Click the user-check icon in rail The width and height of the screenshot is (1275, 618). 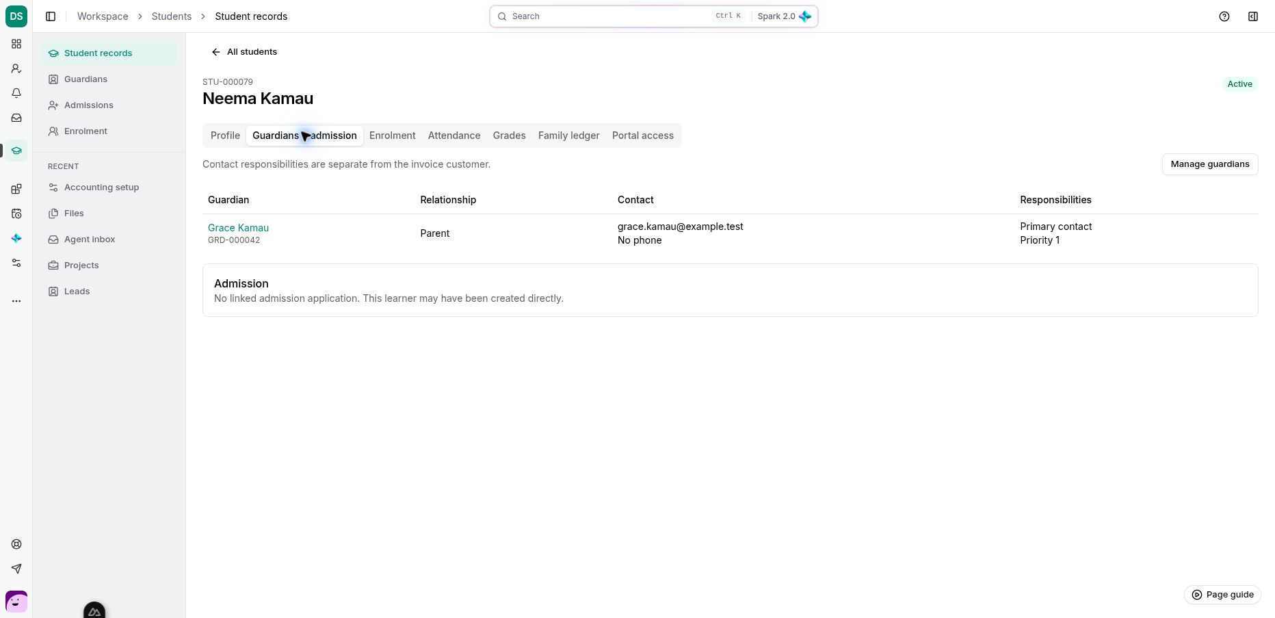pyautogui.click(x=16, y=68)
